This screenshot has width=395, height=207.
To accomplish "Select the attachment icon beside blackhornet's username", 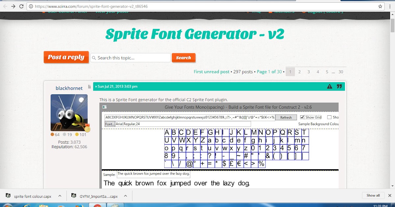I will [x=89, y=86].
